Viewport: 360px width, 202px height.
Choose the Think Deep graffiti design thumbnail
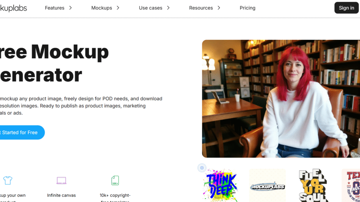(221, 185)
